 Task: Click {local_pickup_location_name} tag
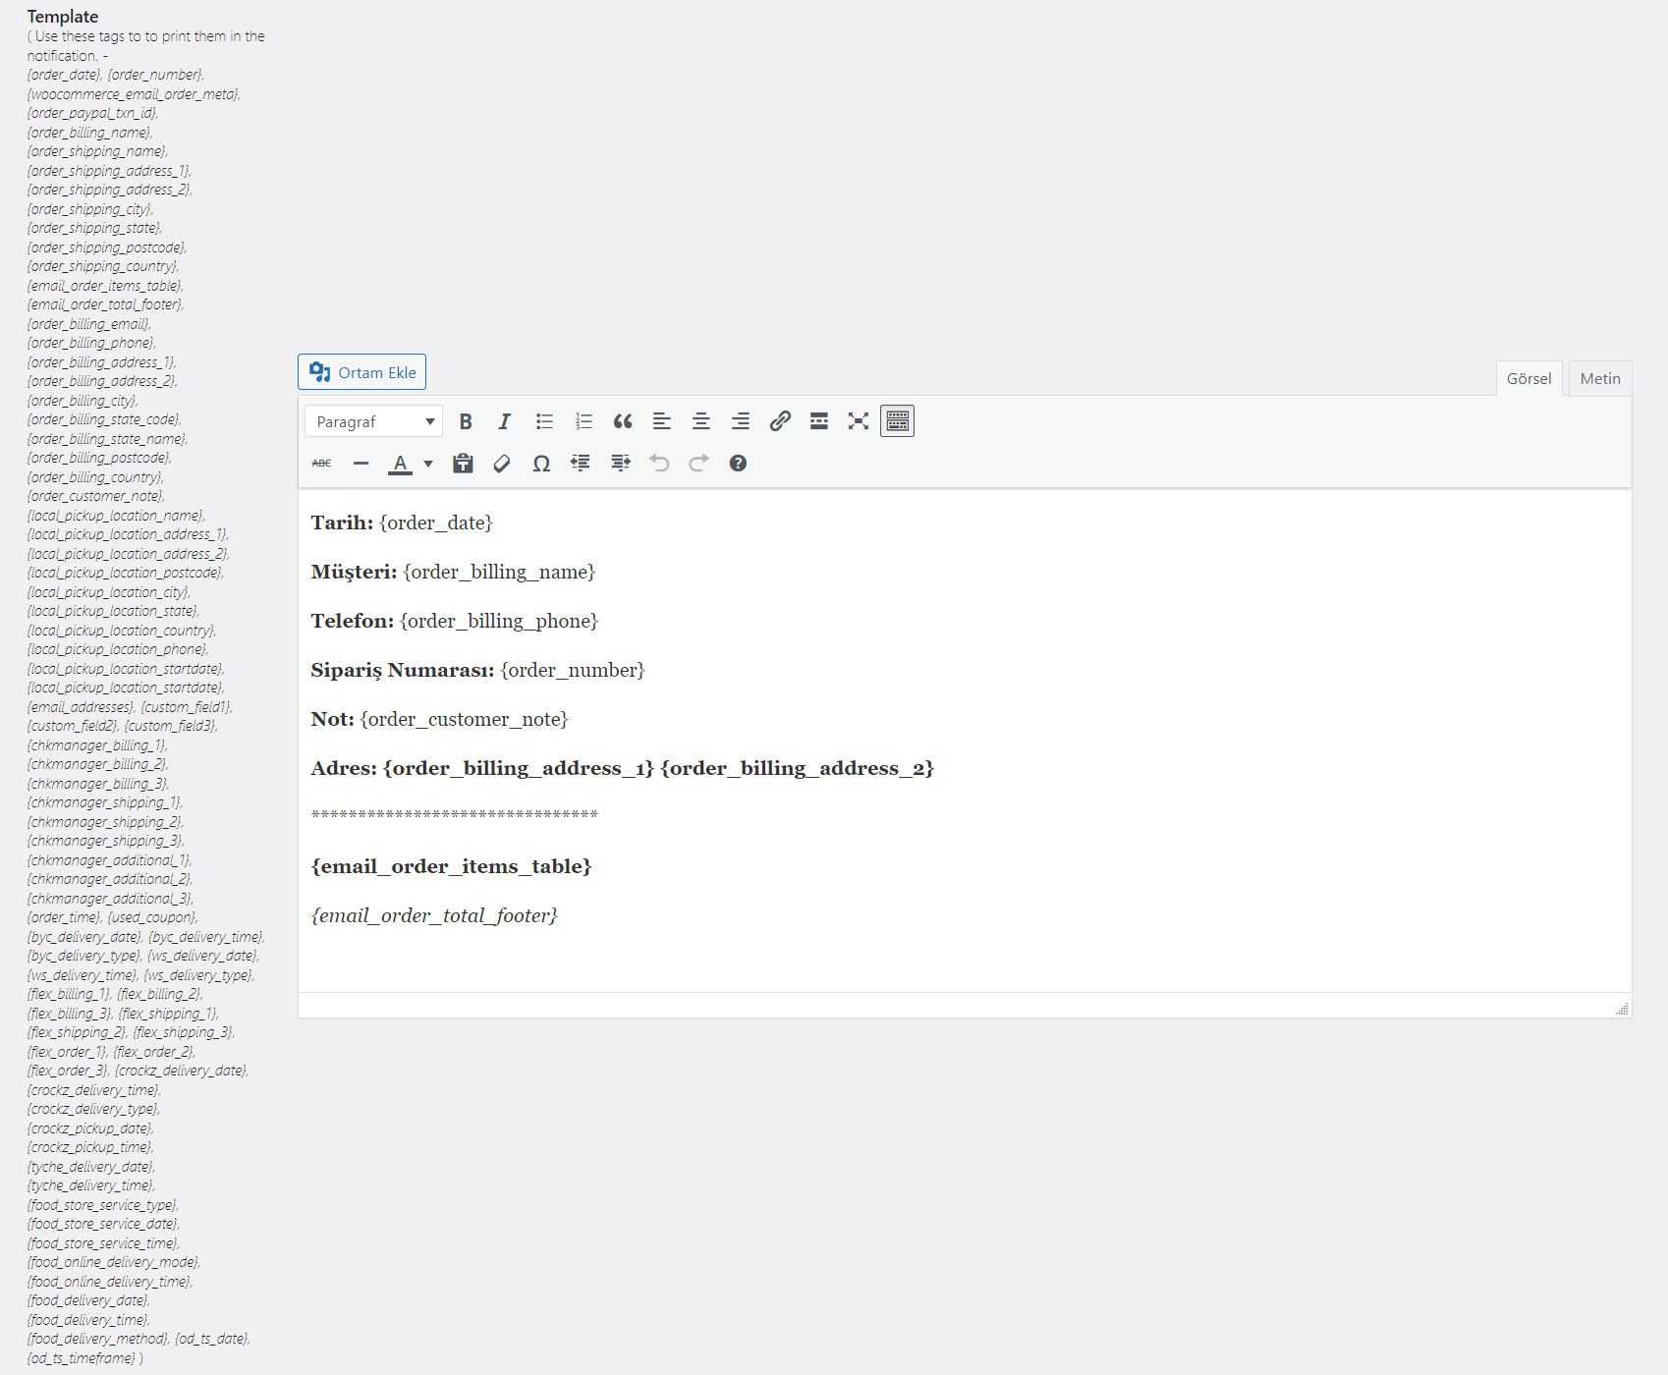[x=116, y=516]
